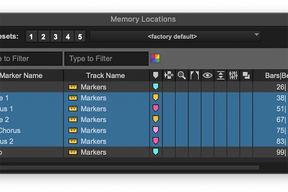Click the ruler icon in the bar 67 row
Viewport: 288px width, 192px height.
(73, 119)
